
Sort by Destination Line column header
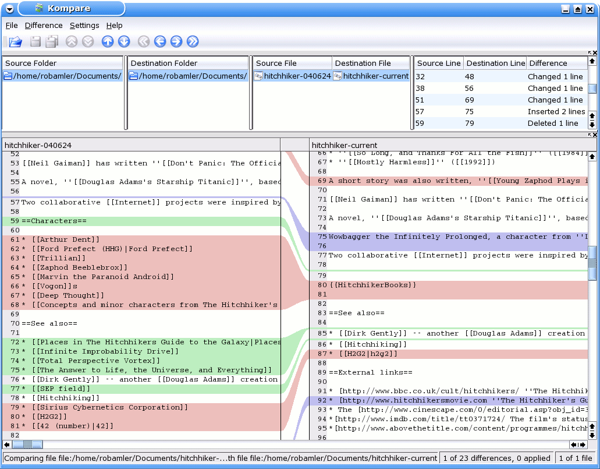495,64
